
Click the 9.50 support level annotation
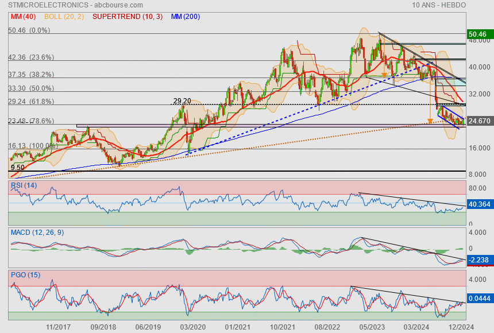[18, 168]
